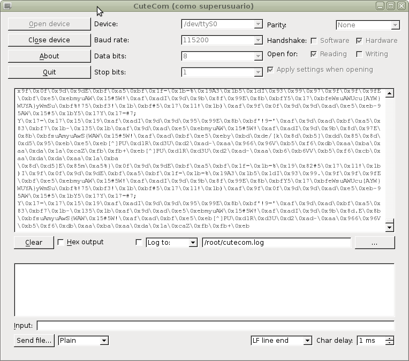Click the Open device button

click(49, 24)
